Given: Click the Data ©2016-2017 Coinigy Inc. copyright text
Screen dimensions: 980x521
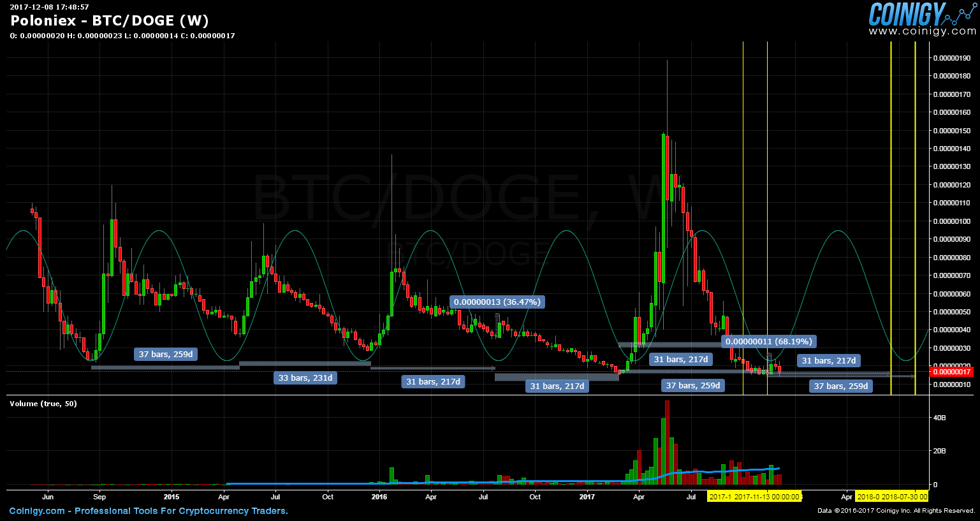Looking at the screenshot, I should (x=896, y=511).
